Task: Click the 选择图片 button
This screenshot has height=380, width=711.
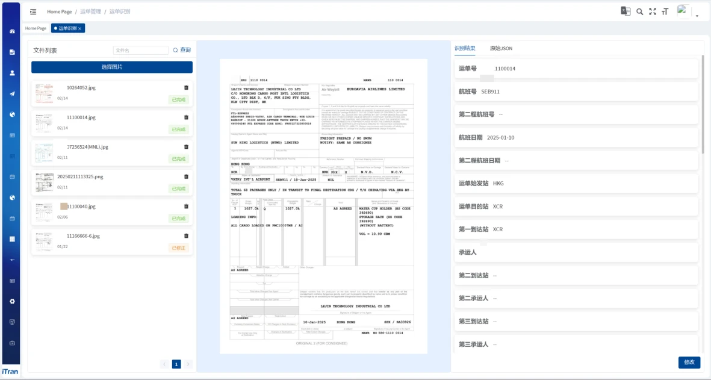Action: pyautogui.click(x=111, y=66)
